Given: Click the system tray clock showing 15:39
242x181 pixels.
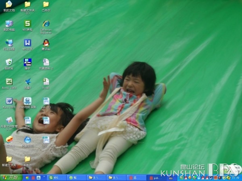Looking at the screenshot, I should click(235, 178).
